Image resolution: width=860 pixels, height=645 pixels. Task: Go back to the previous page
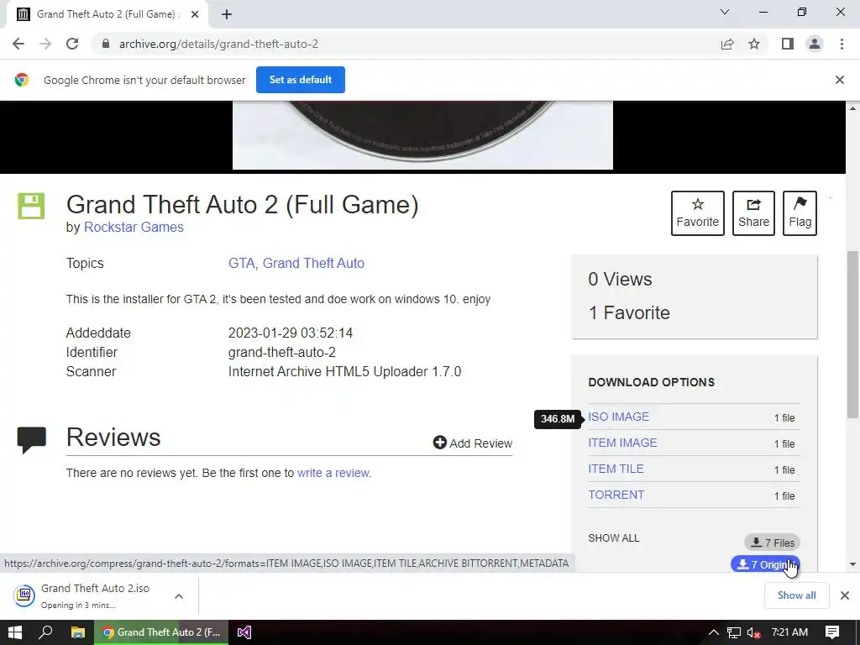point(18,44)
